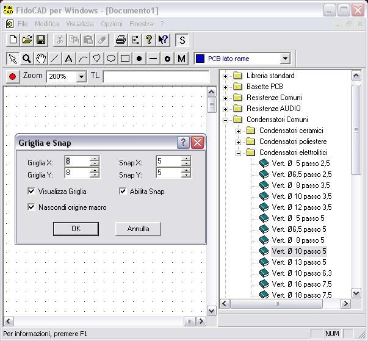Uncheck Abilita Snap checkbox
Viewport: 368px width, 341px height.
123,192
